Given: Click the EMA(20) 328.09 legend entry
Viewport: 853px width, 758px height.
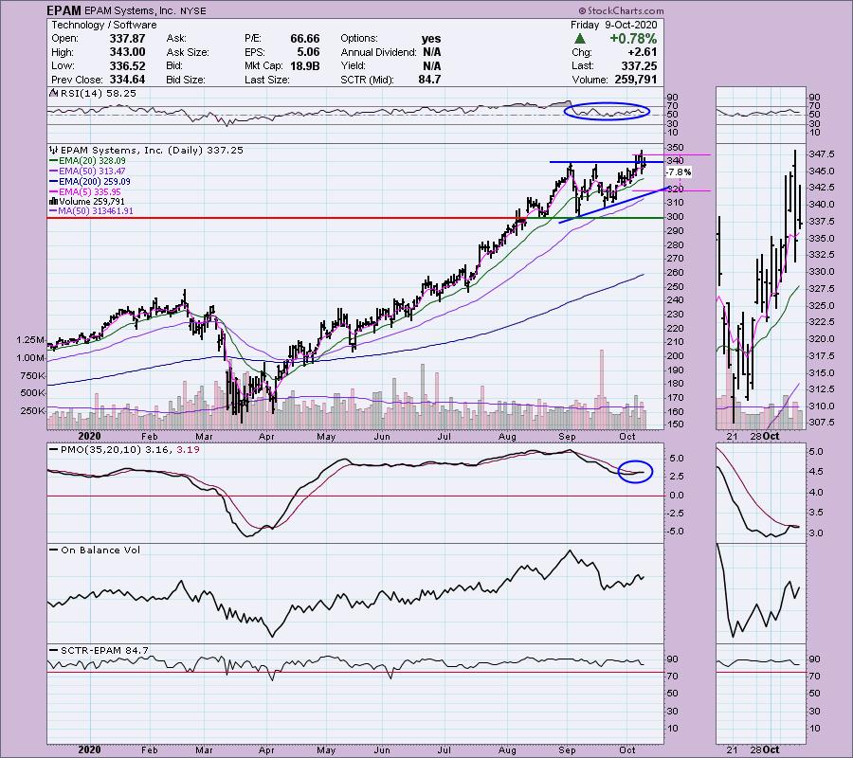Looking at the screenshot, I should coord(87,161).
